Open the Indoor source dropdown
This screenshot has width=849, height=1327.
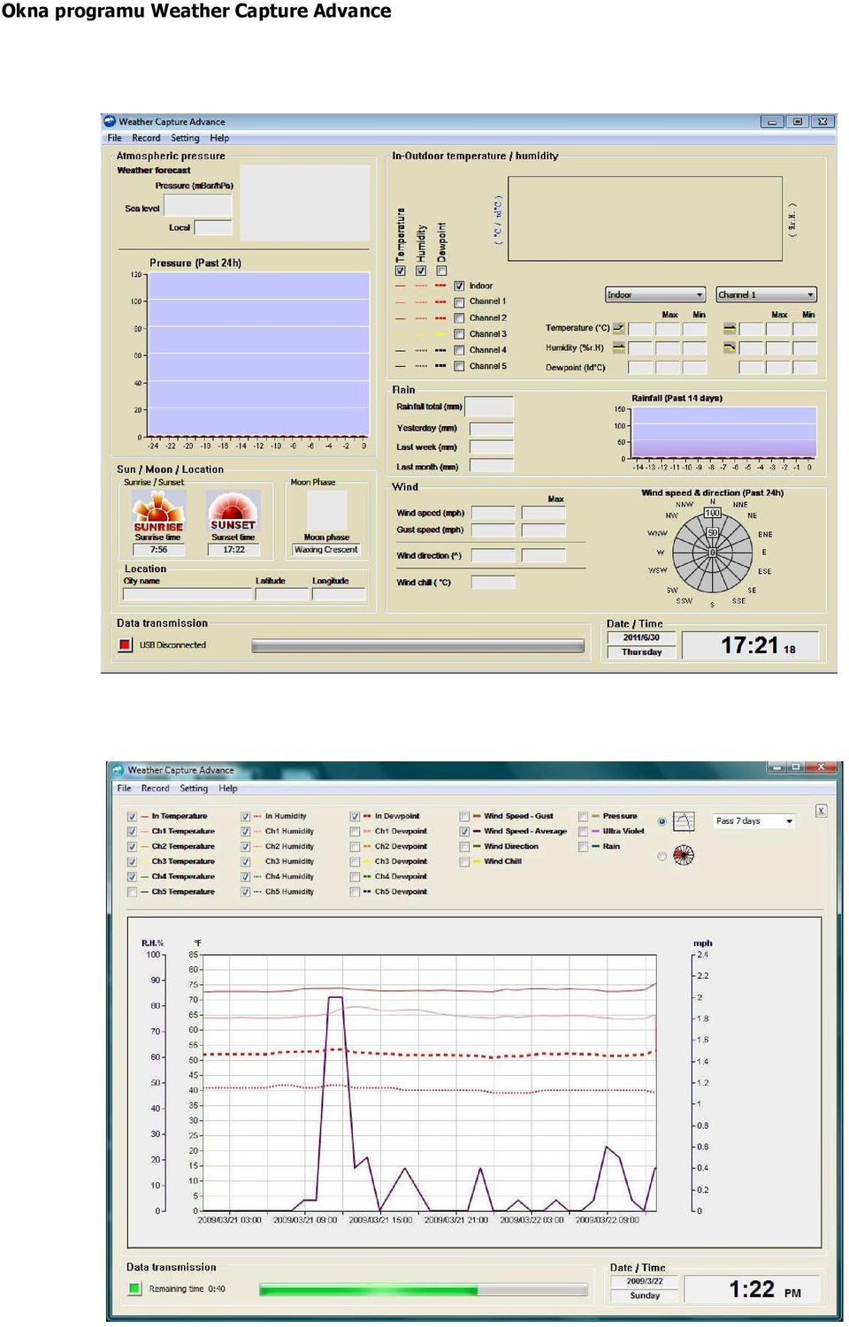pyautogui.click(x=655, y=294)
